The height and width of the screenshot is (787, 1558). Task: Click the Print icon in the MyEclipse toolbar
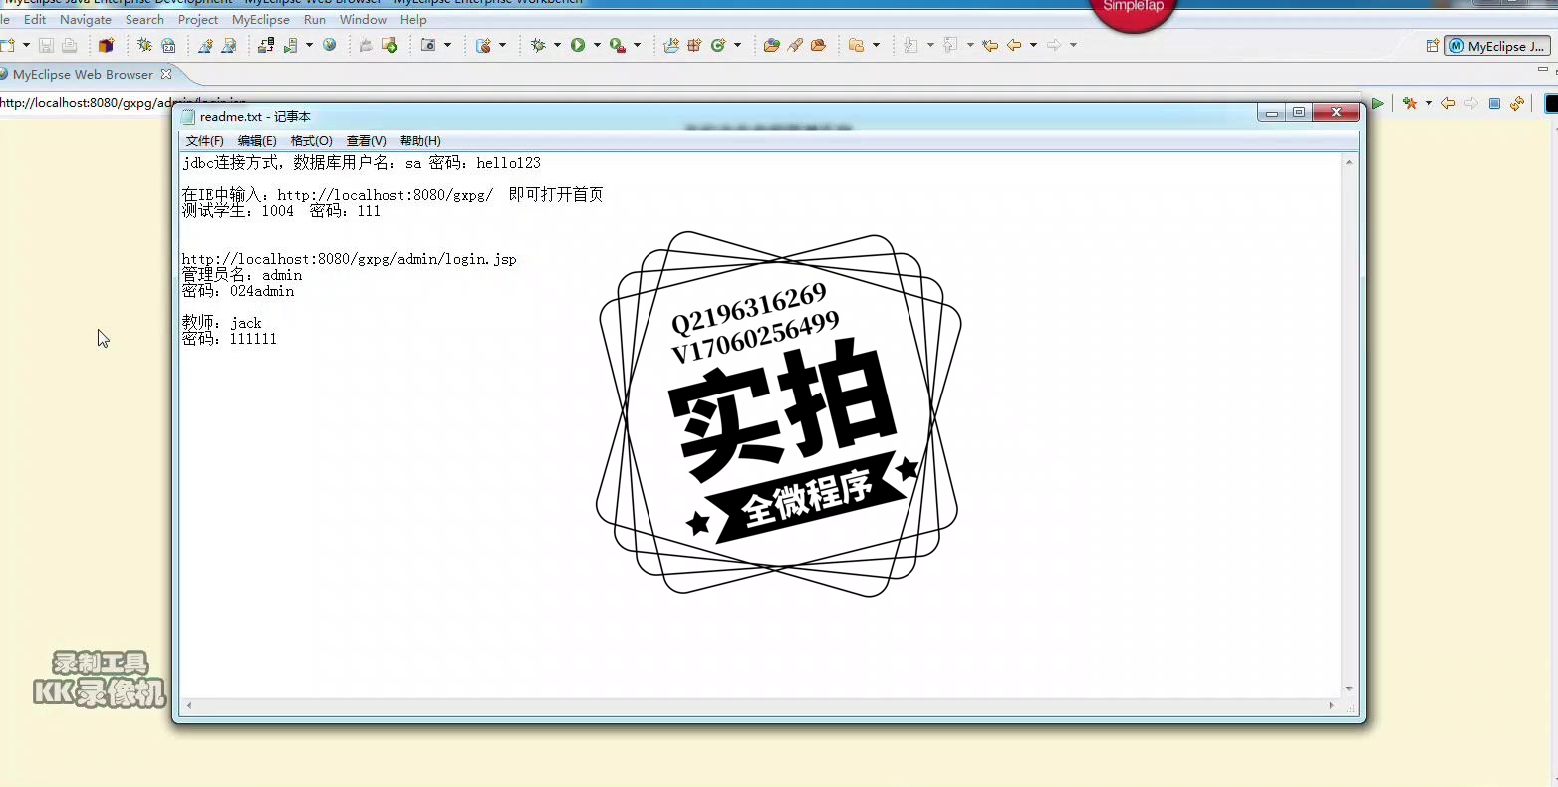click(x=69, y=45)
